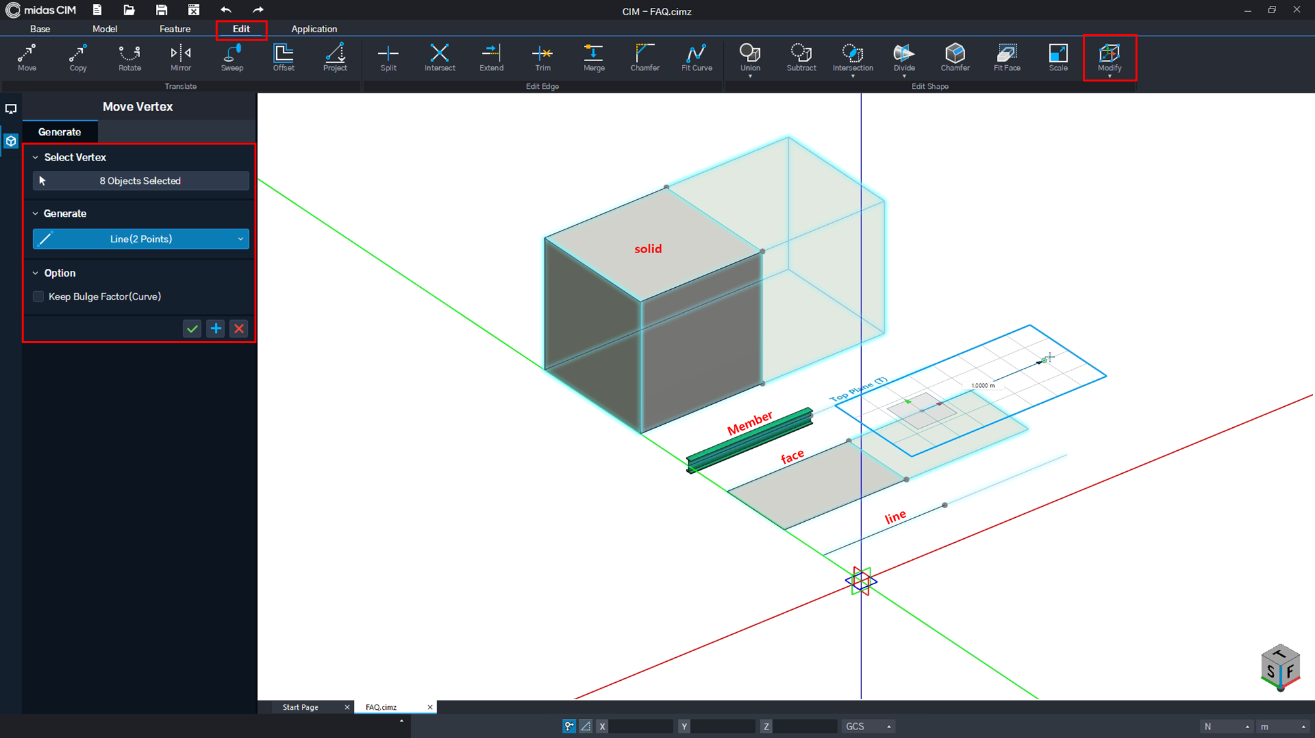1315x738 pixels.
Task: Switch to the Start Page tab
Action: [300, 707]
